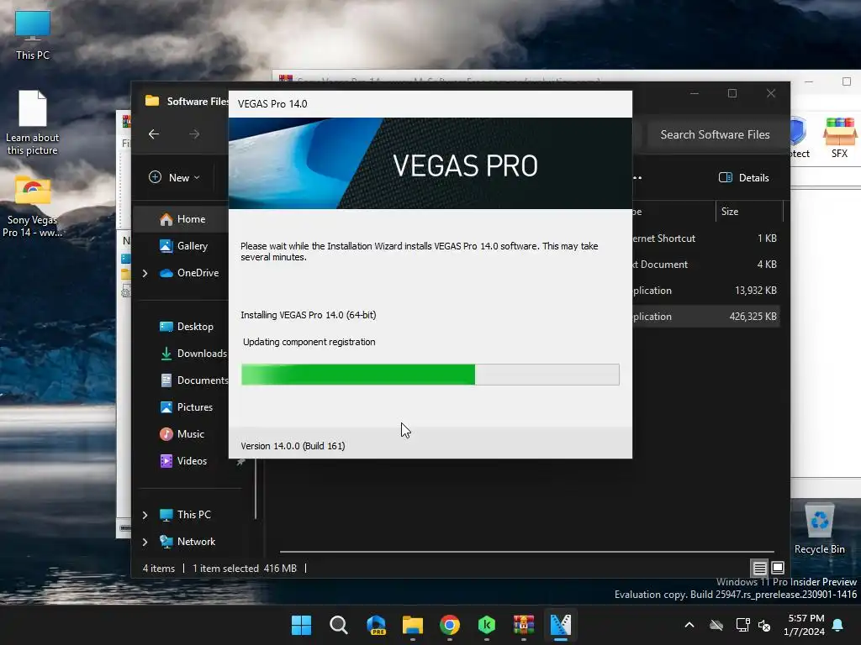
Task: Open the clock and date flyout
Action: click(x=804, y=625)
